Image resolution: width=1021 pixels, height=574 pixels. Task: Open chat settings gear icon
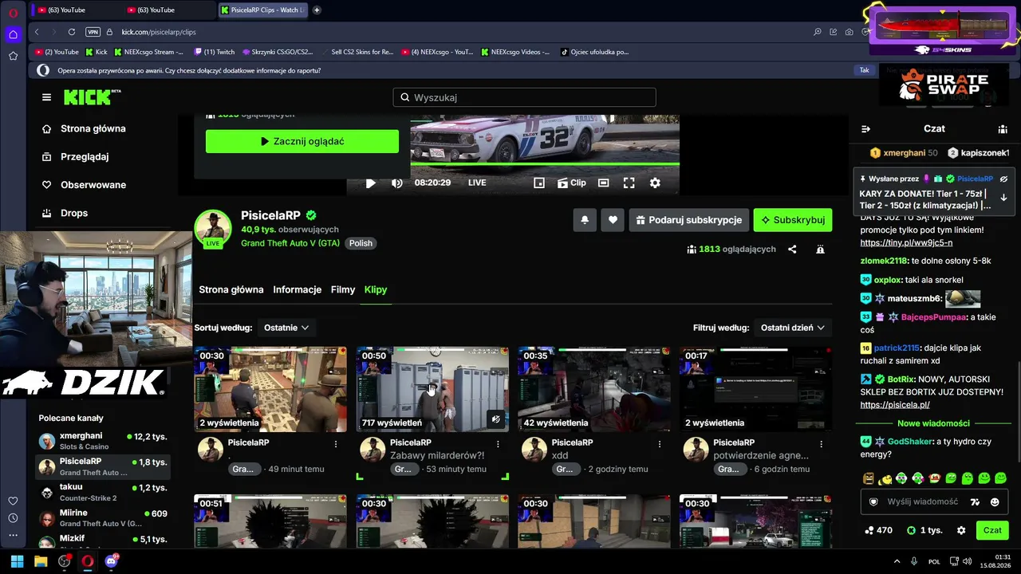pos(961,530)
